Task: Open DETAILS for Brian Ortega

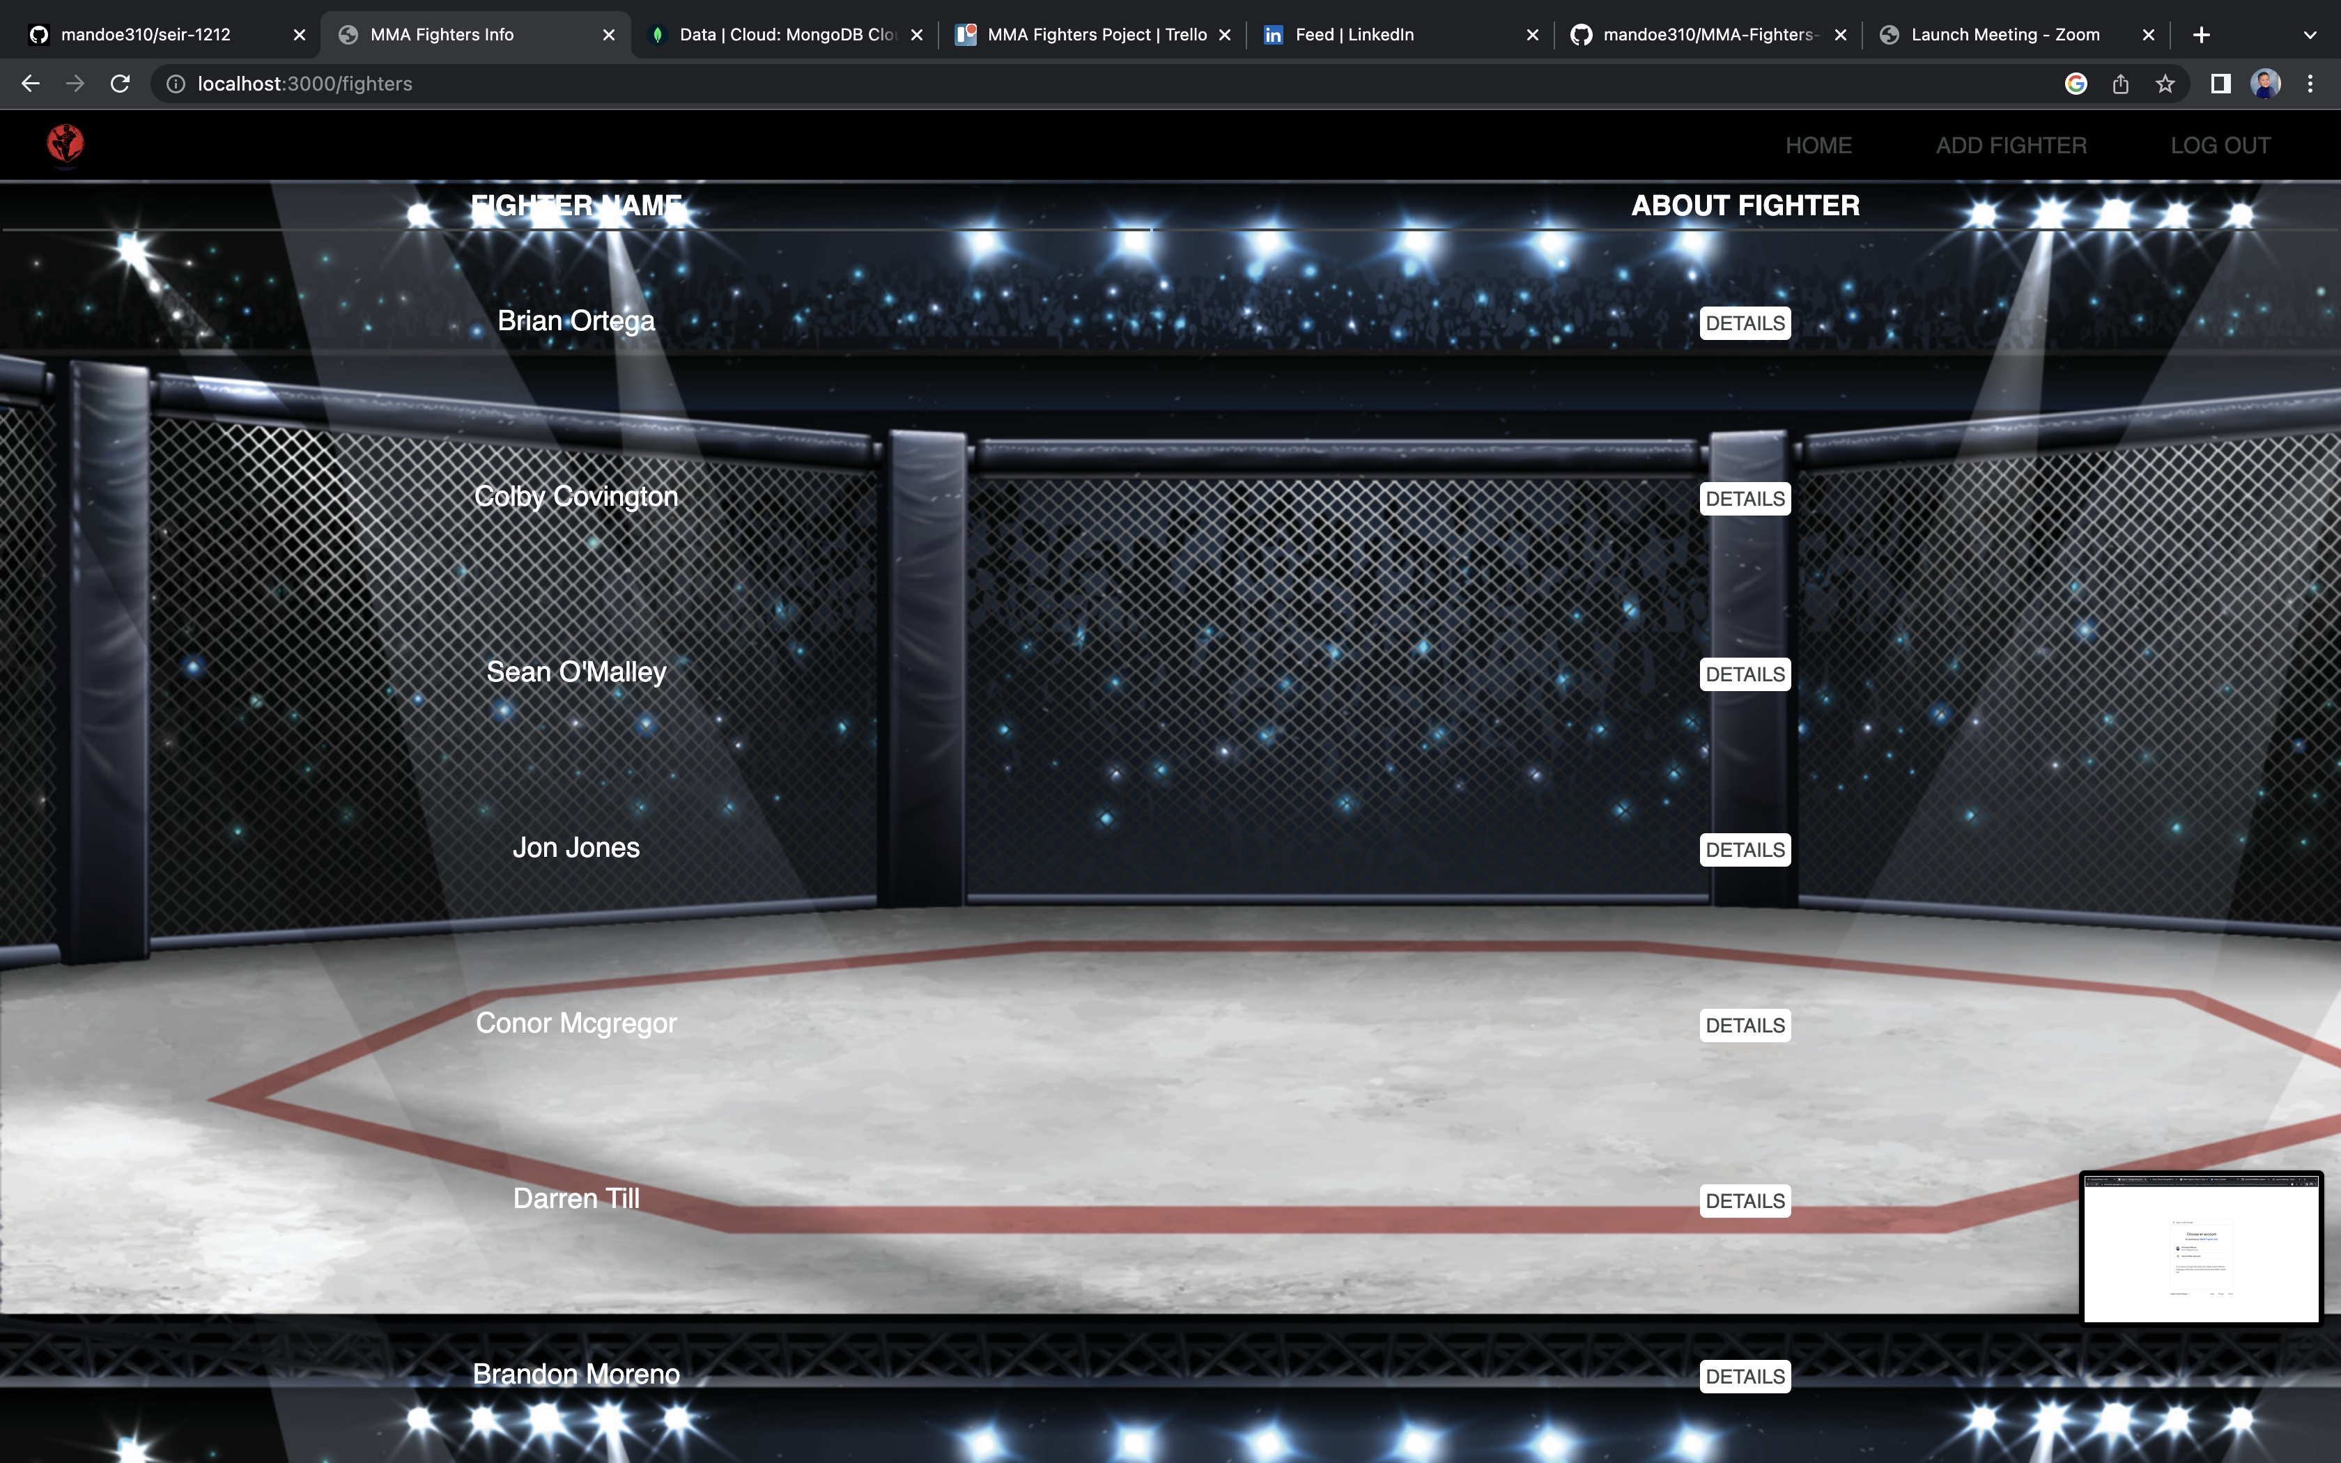Action: click(x=1745, y=323)
